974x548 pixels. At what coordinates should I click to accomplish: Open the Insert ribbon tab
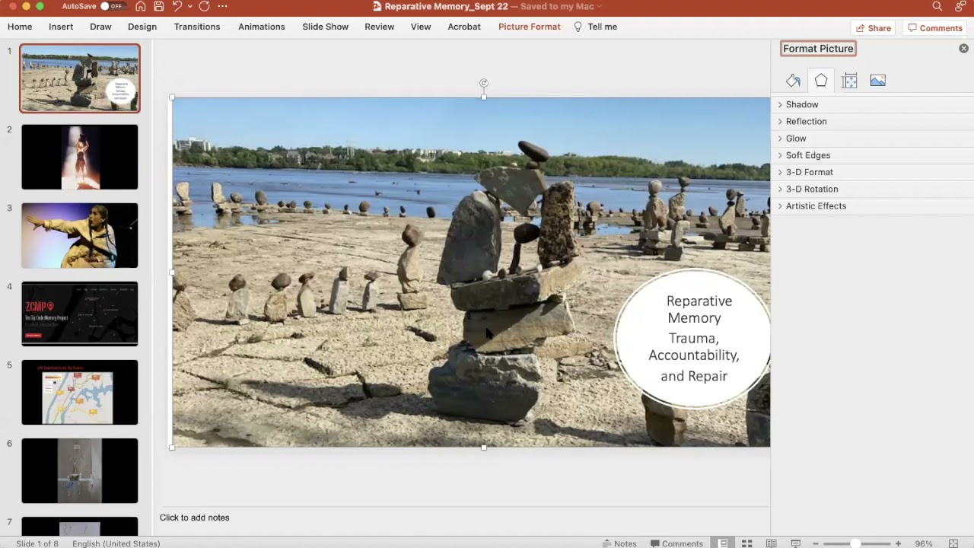point(61,27)
